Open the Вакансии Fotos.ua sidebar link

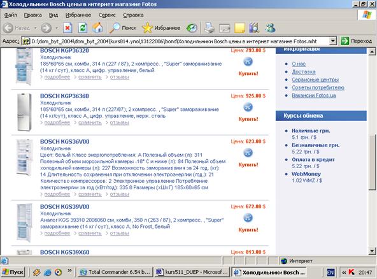click(314, 96)
